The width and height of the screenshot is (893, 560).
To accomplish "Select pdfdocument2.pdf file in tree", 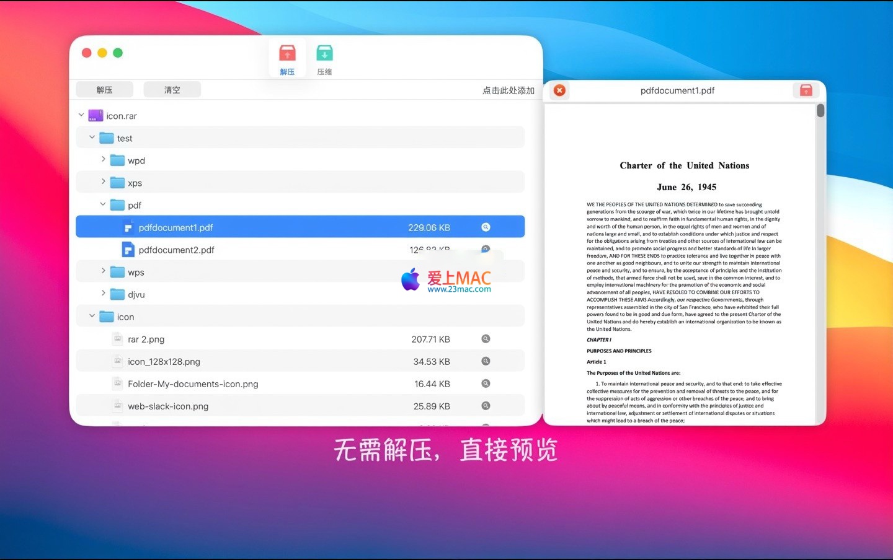I will 176,250.
